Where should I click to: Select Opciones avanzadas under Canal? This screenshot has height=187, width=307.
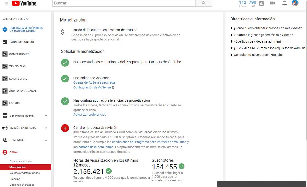(22, 185)
